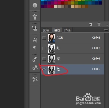Open the Clone Source stamp panel icon

35,28
